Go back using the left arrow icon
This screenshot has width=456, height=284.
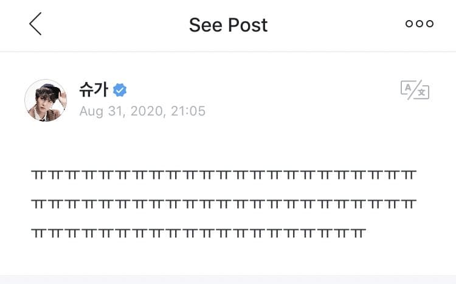[35, 24]
